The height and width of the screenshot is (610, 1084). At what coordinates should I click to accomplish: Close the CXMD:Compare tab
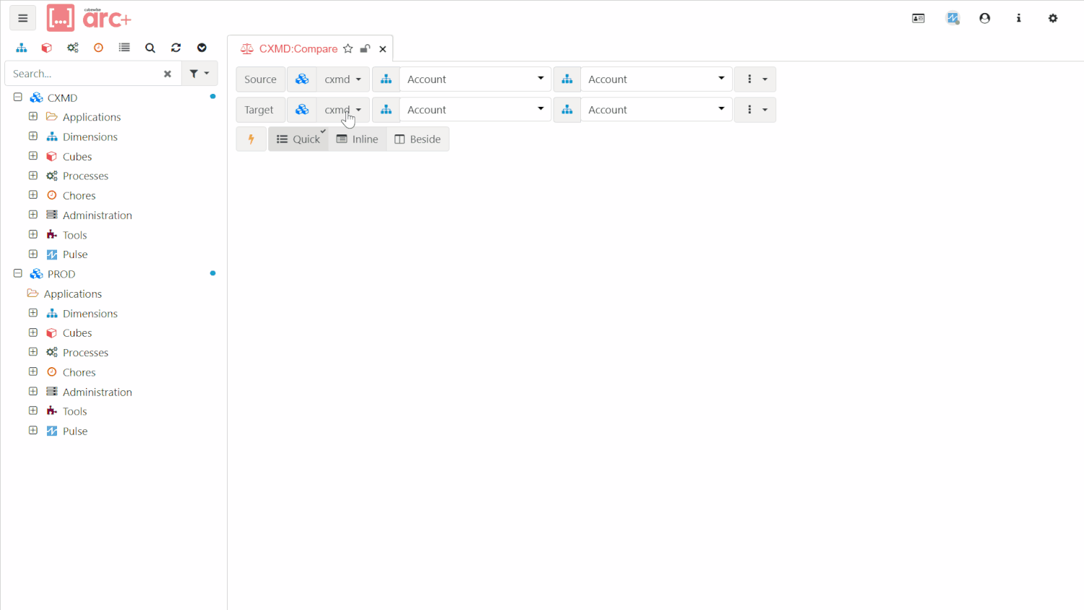383,49
